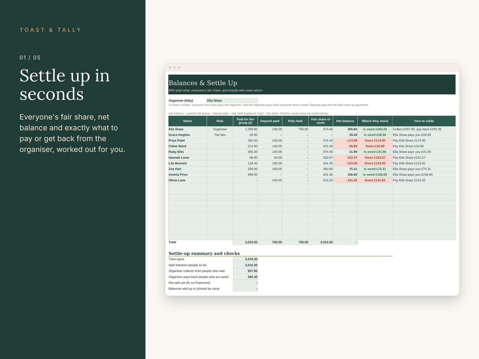
Task: Click the Organiser collects value 557.90
Action: pyautogui.click(x=245, y=271)
